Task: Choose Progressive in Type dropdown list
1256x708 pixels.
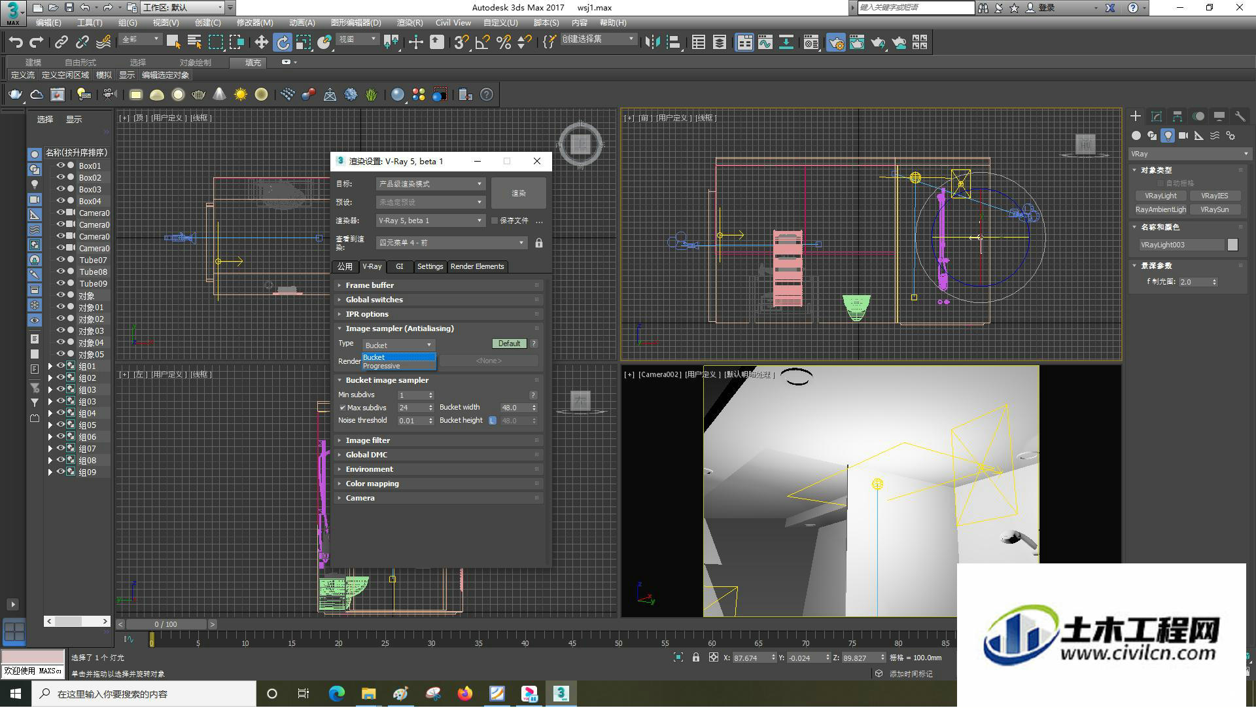Action: (398, 366)
